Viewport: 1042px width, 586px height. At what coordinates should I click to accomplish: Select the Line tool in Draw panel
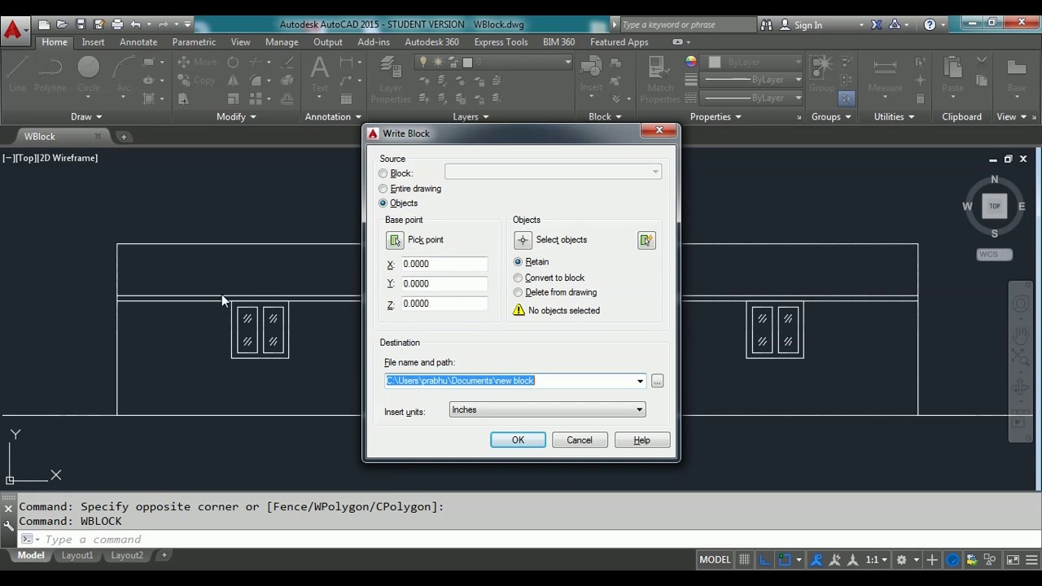[x=17, y=73]
